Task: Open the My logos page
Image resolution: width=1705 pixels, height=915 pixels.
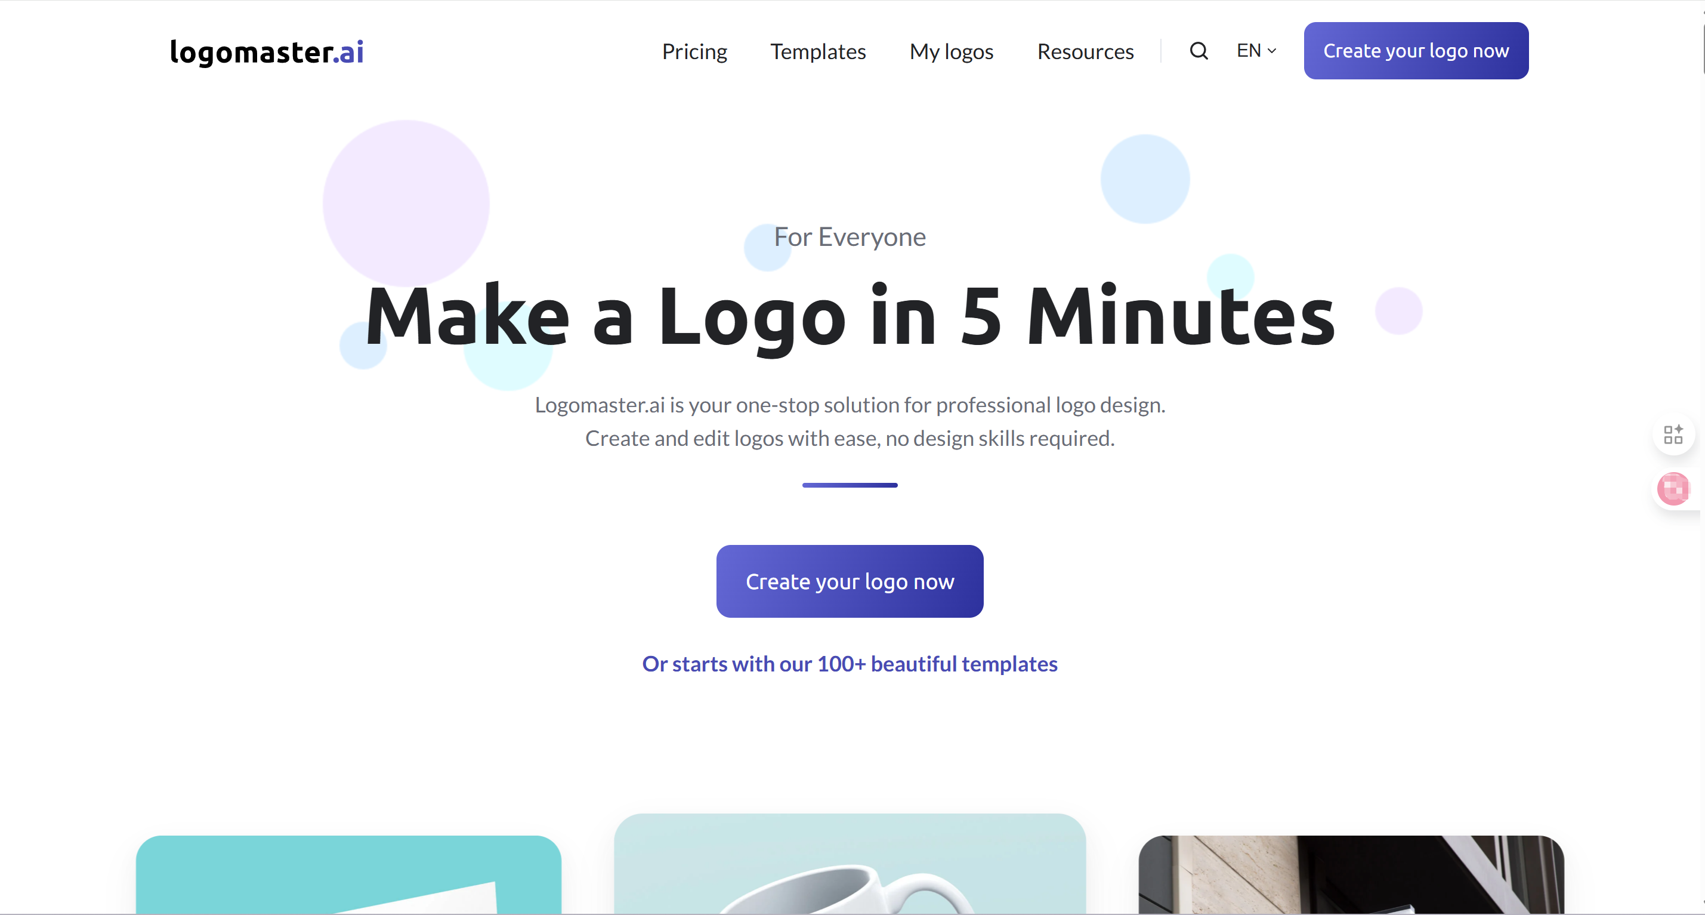Action: [x=951, y=52]
